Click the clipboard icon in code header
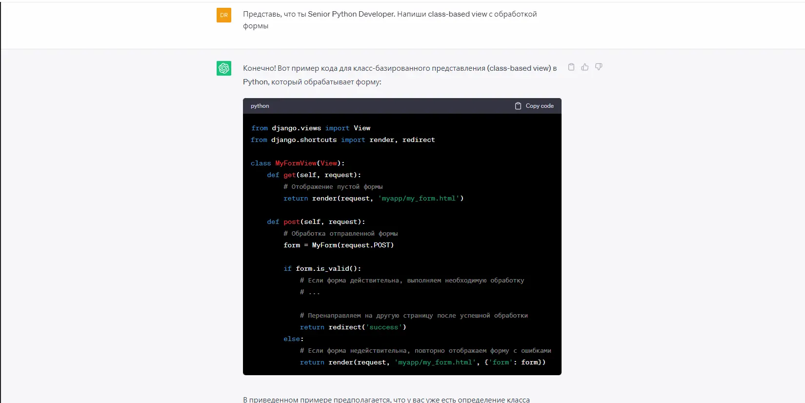 point(518,106)
